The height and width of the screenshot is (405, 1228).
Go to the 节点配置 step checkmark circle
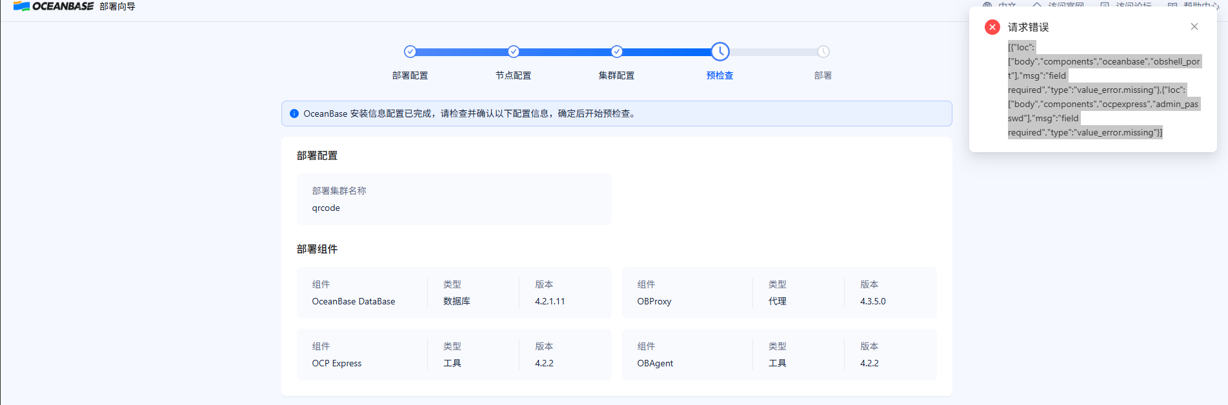[x=513, y=52]
